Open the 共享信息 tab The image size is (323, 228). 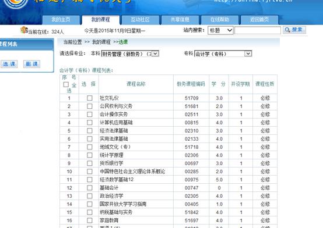click(x=180, y=20)
